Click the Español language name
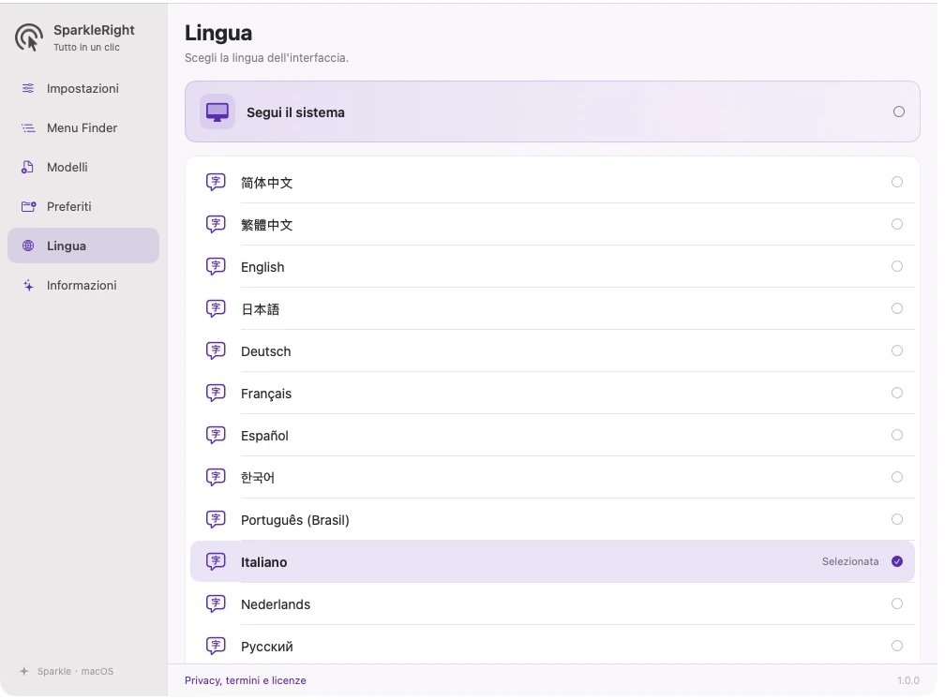The image size is (945, 700). (264, 436)
